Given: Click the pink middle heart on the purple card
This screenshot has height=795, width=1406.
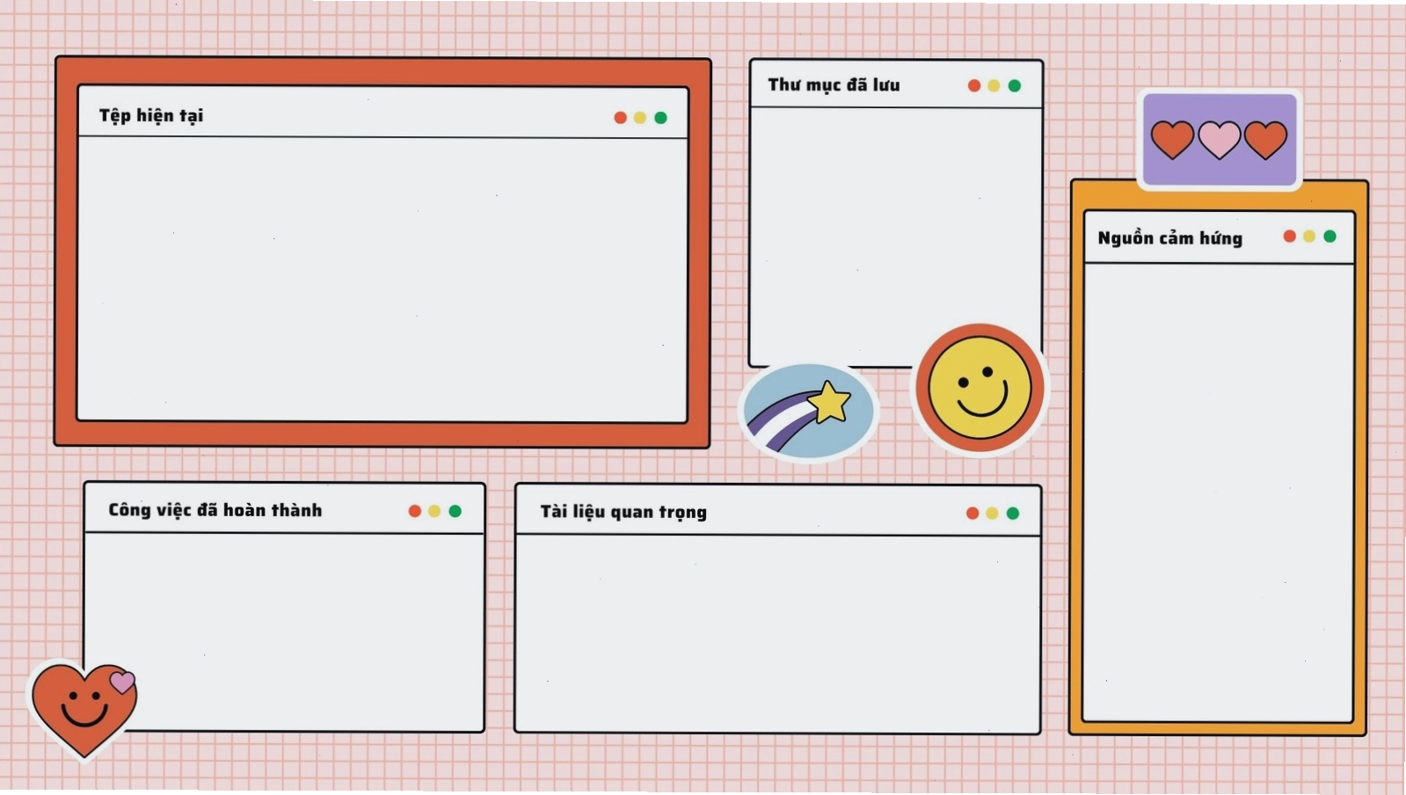Looking at the screenshot, I should (x=1220, y=140).
